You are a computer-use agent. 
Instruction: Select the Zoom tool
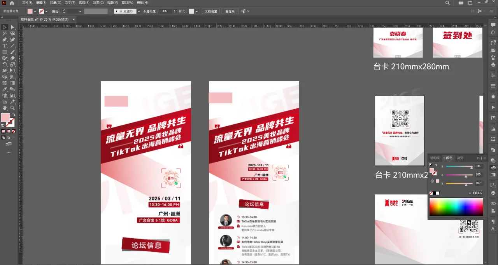12,108
